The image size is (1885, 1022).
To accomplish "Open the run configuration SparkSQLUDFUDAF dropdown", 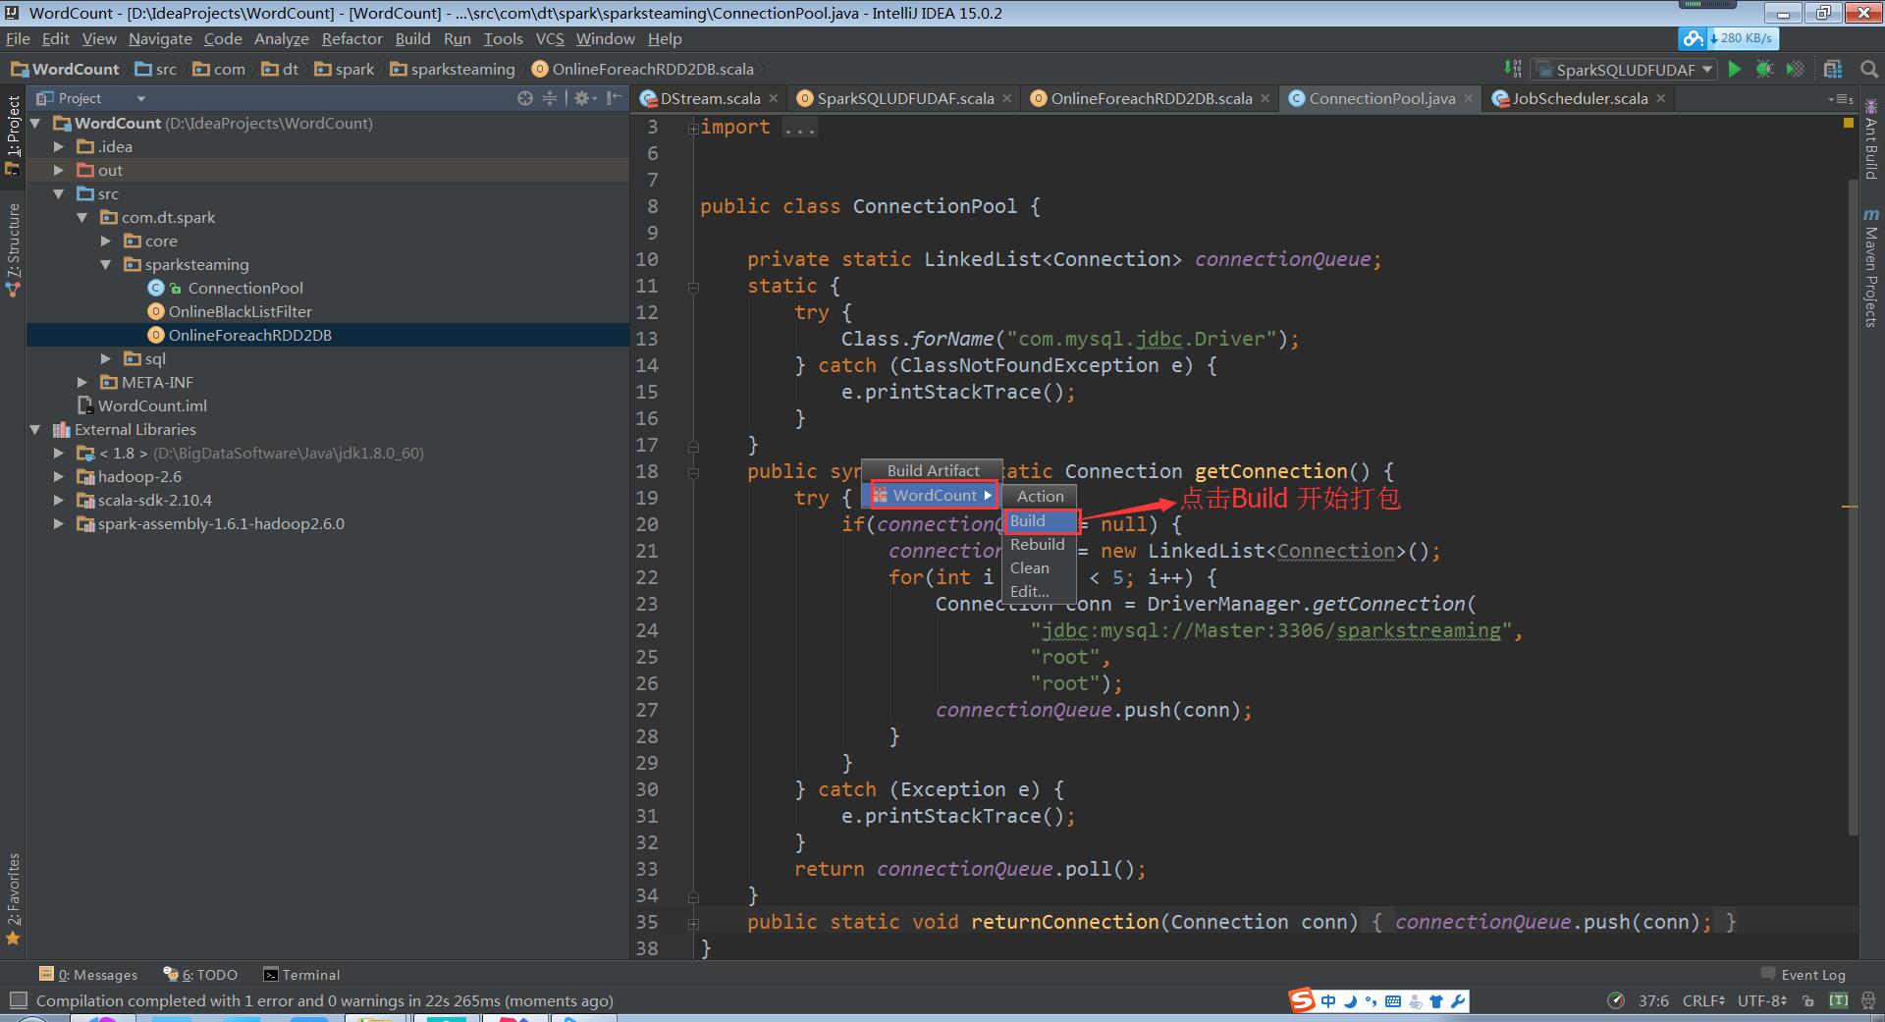I will coord(1624,69).
